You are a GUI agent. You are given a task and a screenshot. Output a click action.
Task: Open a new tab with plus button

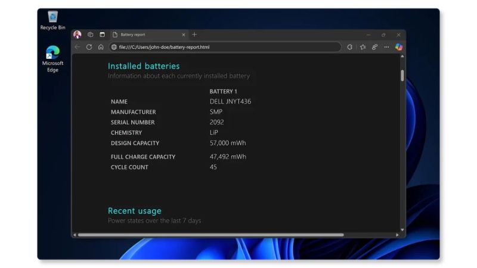click(194, 35)
